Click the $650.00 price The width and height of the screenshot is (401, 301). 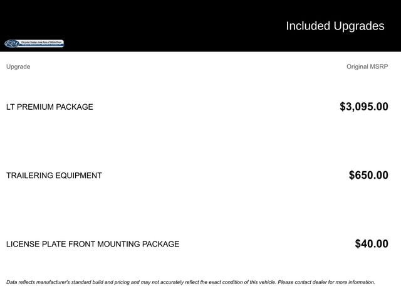pyautogui.click(x=368, y=175)
